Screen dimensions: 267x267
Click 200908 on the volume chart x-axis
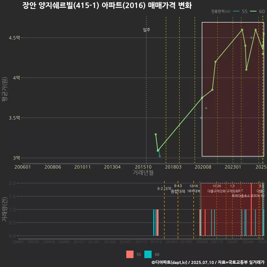(x=64, y=242)
